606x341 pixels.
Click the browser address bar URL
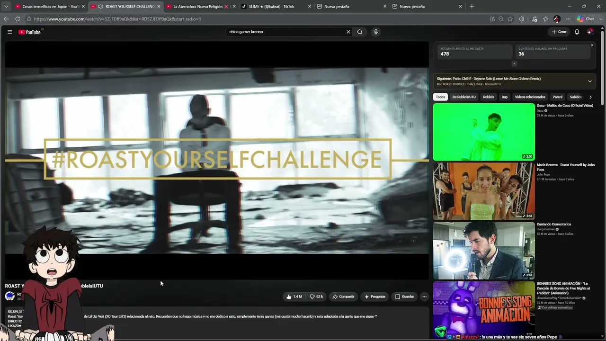117,19
